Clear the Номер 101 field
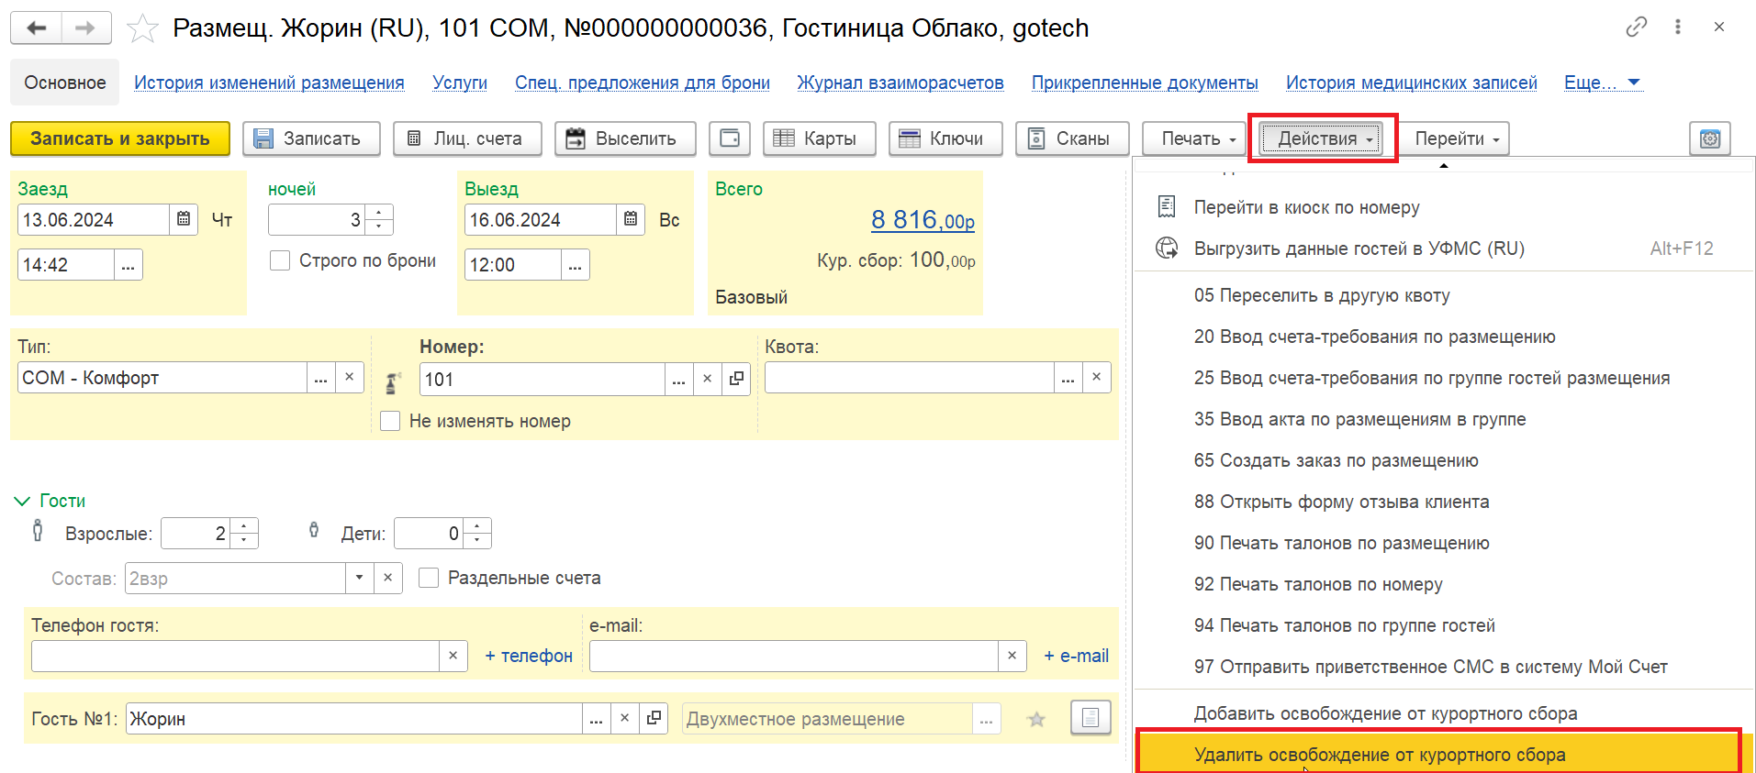The height and width of the screenshot is (773, 1756). pos(707,380)
